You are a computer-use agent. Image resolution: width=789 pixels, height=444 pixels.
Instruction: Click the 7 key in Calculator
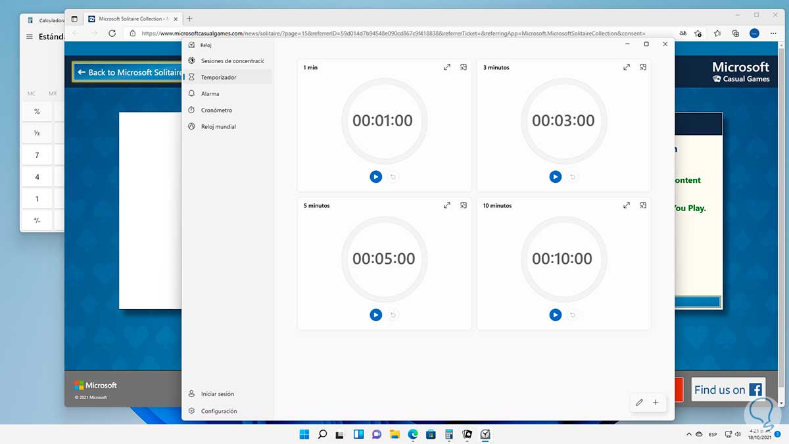37,155
